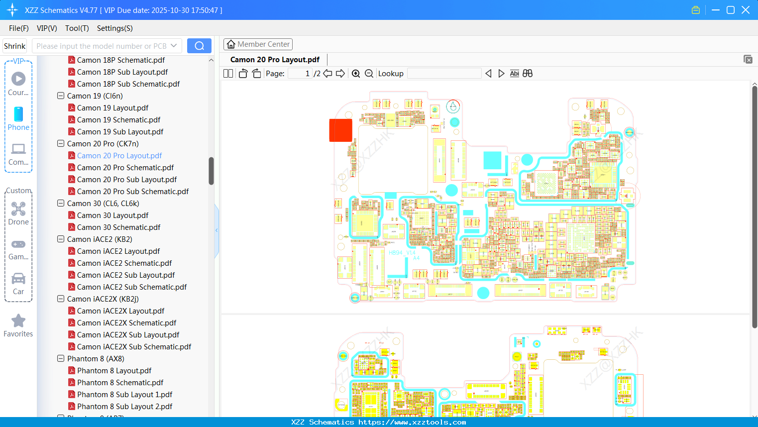Go to the previous page arrow

point(327,74)
